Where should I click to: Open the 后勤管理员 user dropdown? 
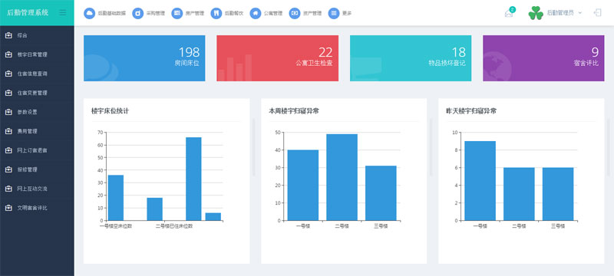pos(555,13)
